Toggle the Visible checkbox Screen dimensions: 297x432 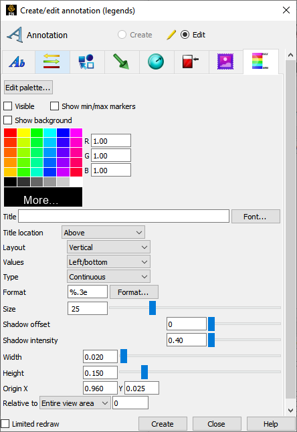click(8, 106)
